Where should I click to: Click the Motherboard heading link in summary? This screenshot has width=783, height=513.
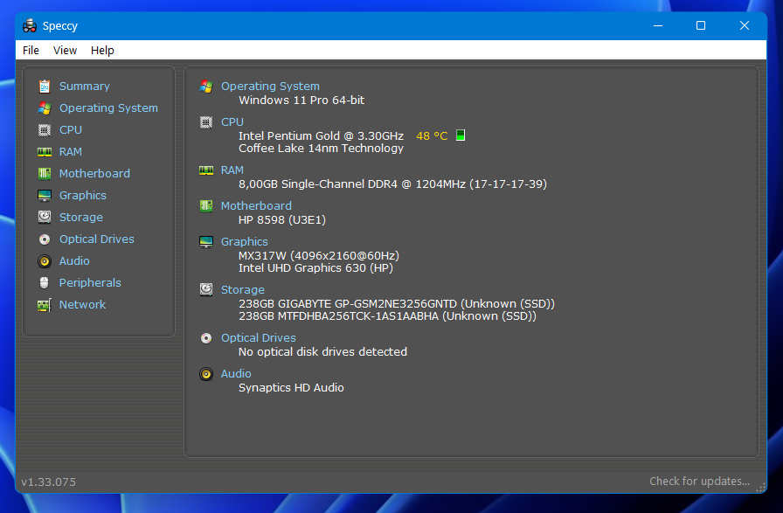pyautogui.click(x=256, y=205)
